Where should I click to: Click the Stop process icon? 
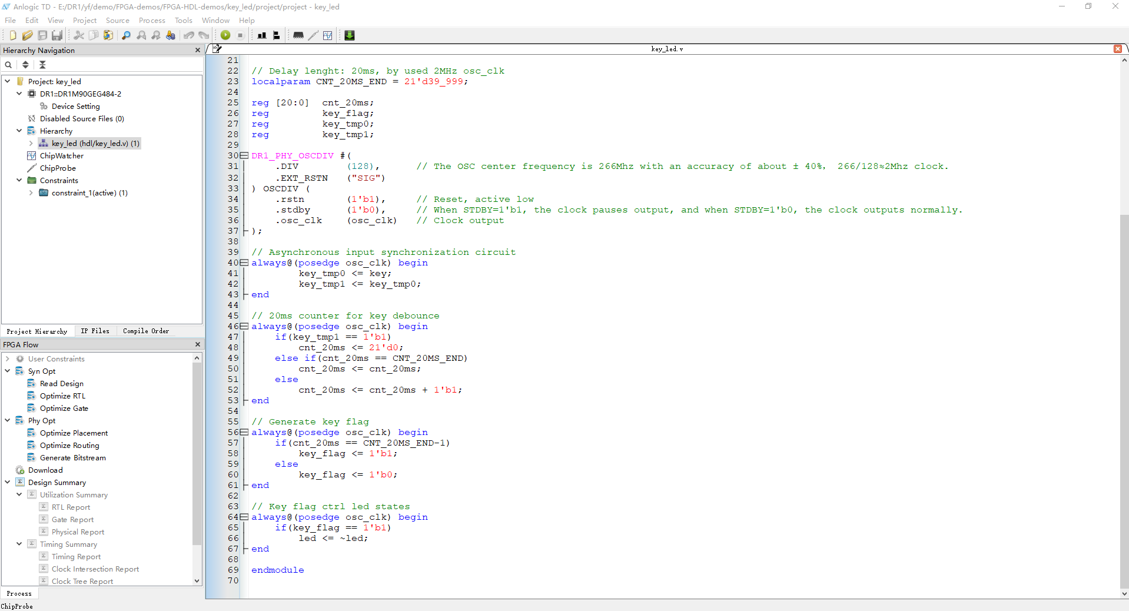click(240, 35)
